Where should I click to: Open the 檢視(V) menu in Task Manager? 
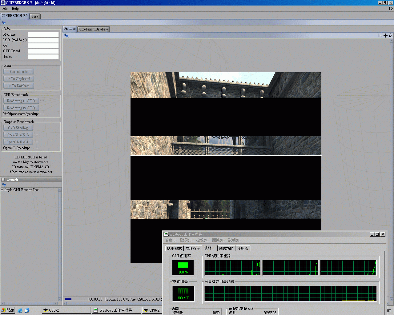coord(202,240)
